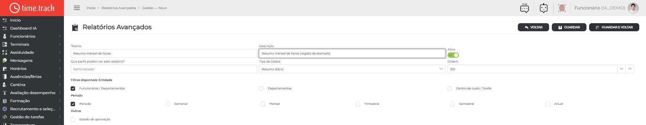The width and height of the screenshot is (646, 125).
Task: Open the robot assistant icon
Action: coord(543,8)
